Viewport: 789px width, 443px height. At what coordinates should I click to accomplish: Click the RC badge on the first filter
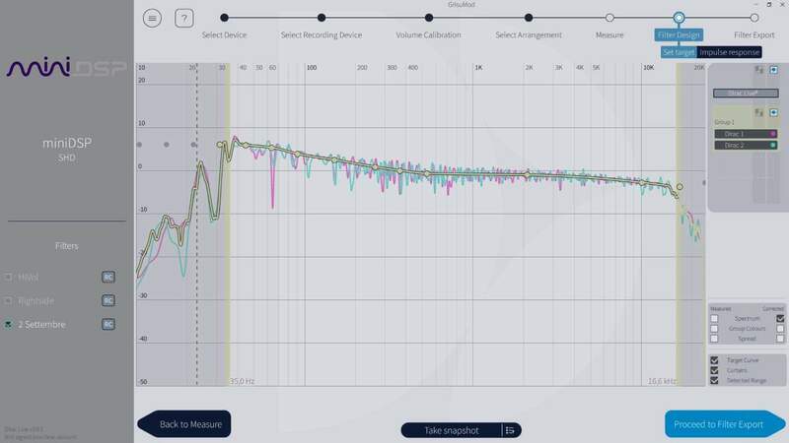(108, 277)
